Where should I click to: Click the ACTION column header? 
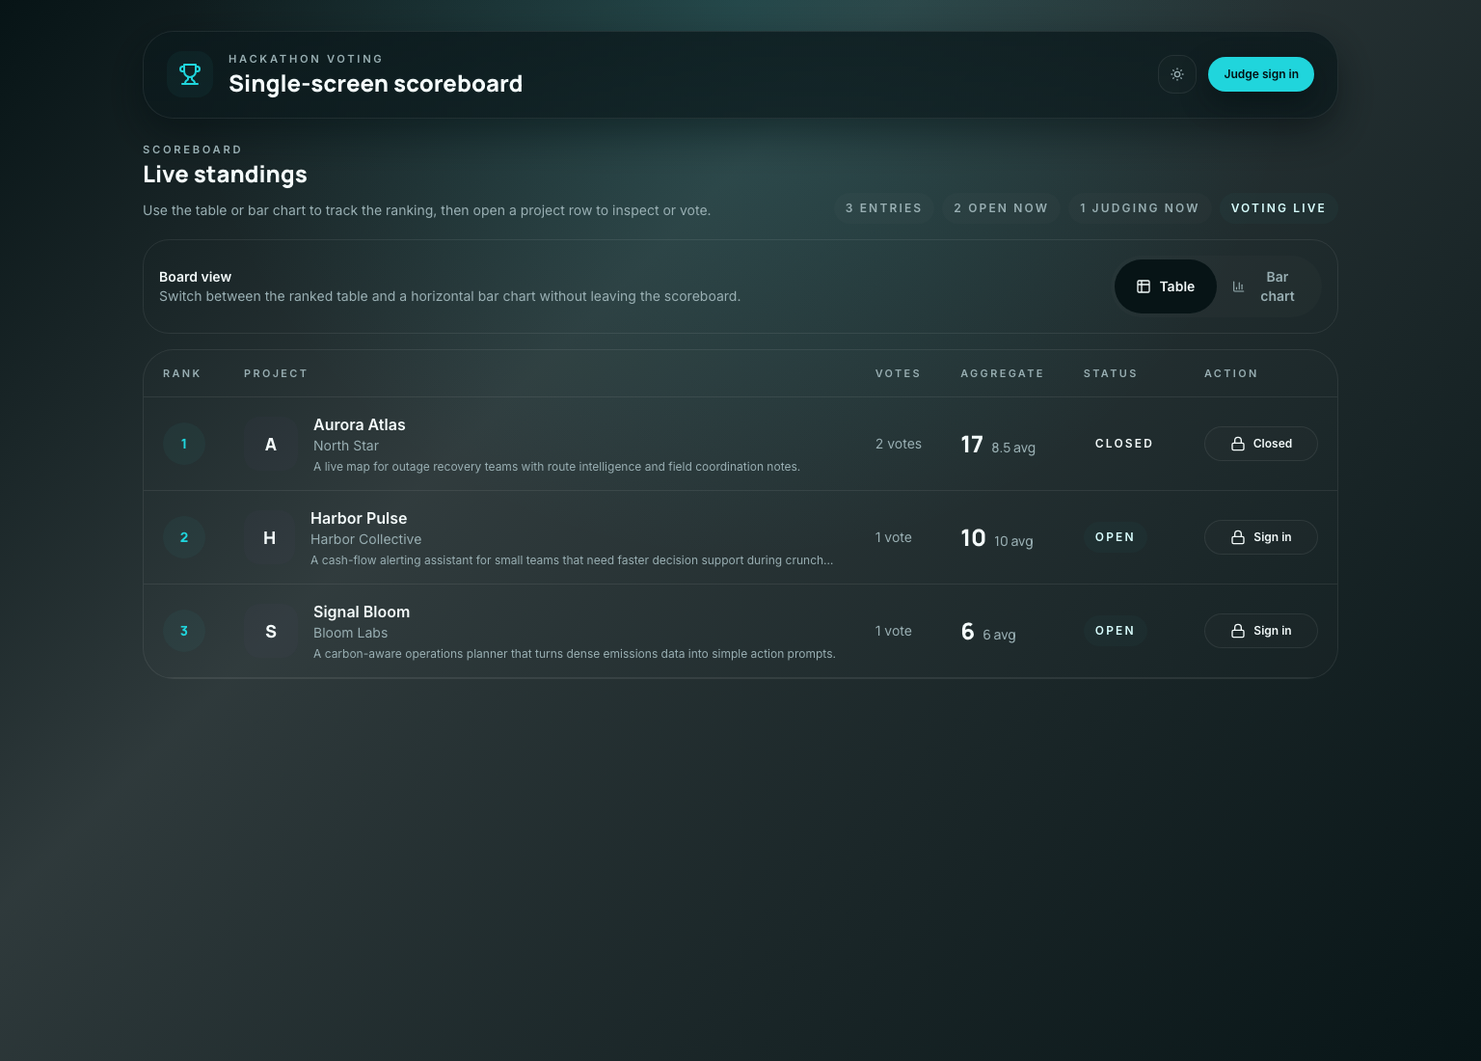click(1231, 373)
